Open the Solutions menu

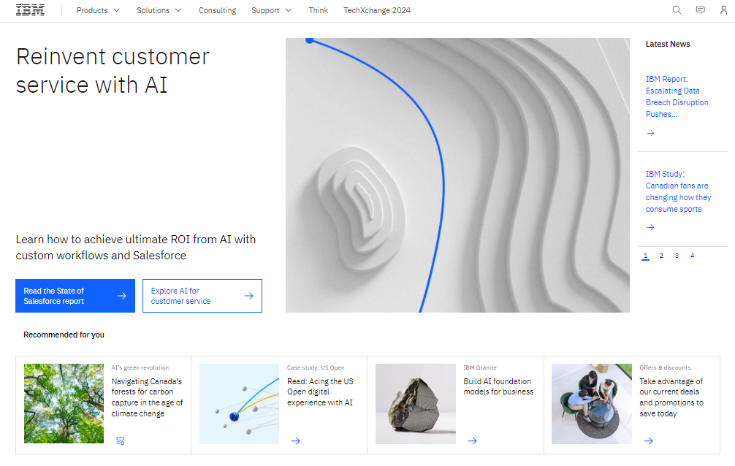(153, 10)
